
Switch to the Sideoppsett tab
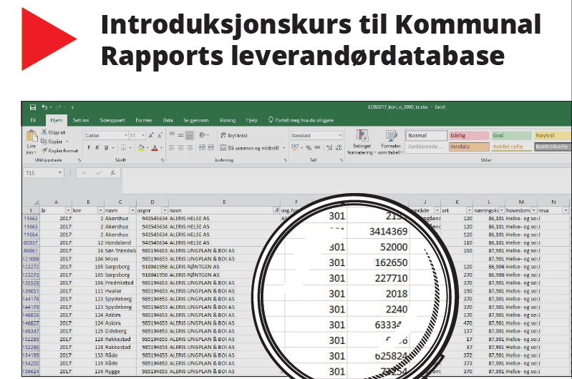(112, 120)
